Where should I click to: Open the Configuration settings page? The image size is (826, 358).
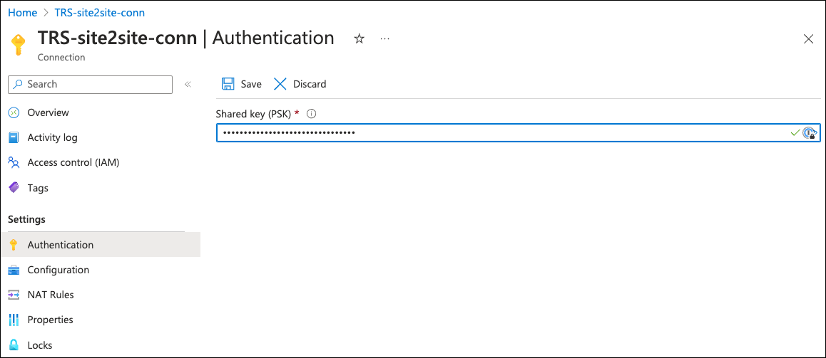click(58, 270)
